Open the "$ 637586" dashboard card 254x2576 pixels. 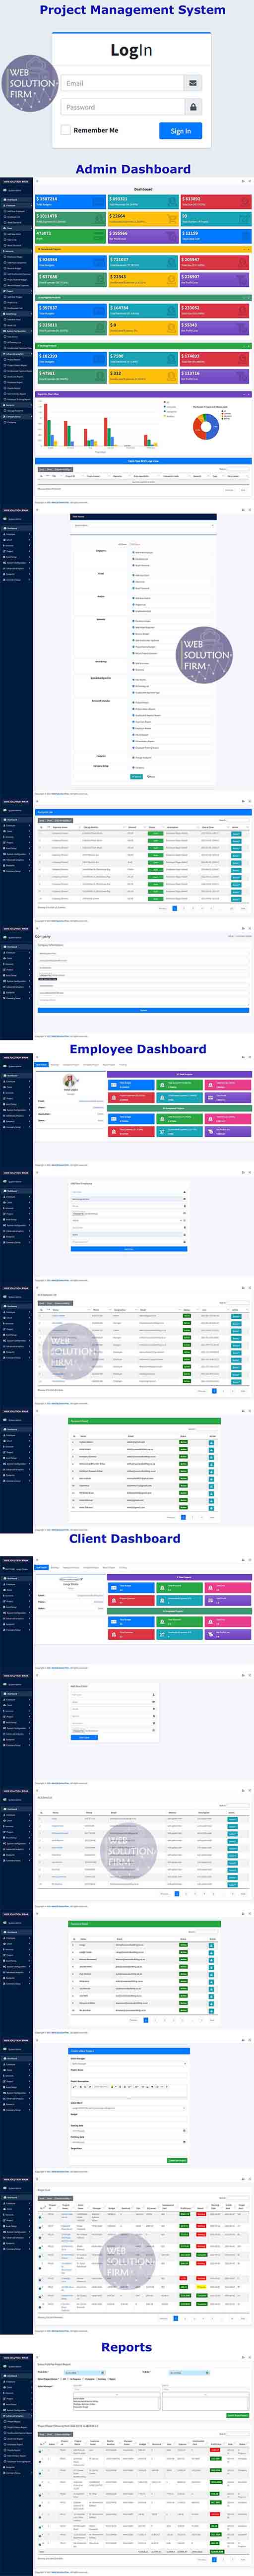(70, 279)
